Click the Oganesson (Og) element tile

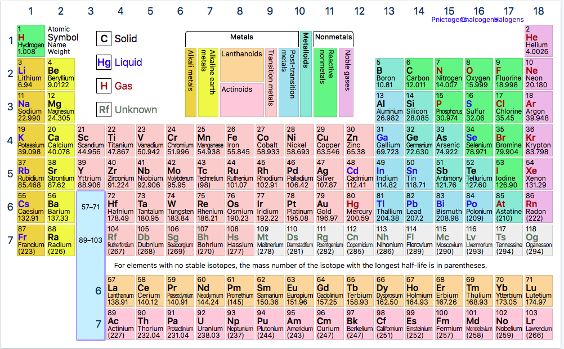[x=538, y=240]
